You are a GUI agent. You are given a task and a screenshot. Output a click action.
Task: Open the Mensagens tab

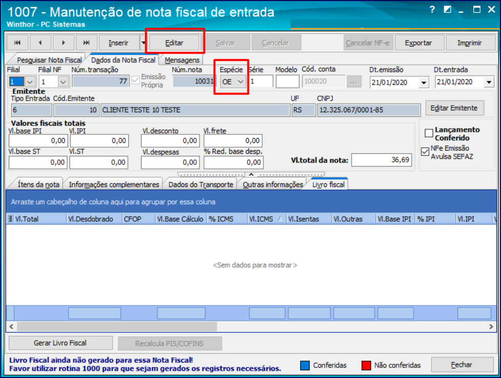pos(182,60)
